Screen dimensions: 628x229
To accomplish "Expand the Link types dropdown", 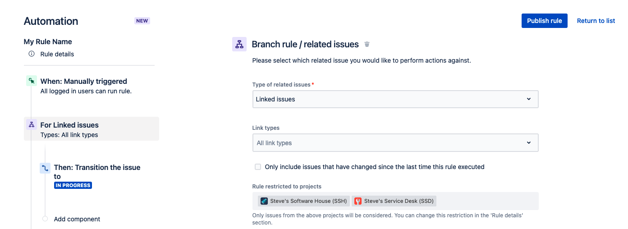I will pos(395,143).
